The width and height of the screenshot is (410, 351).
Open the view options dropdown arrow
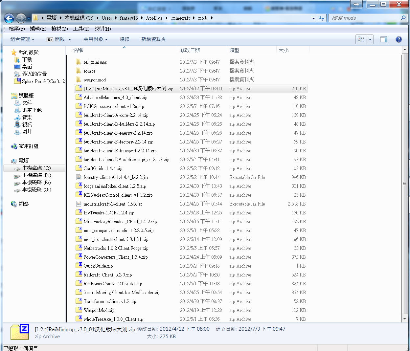(370, 39)
